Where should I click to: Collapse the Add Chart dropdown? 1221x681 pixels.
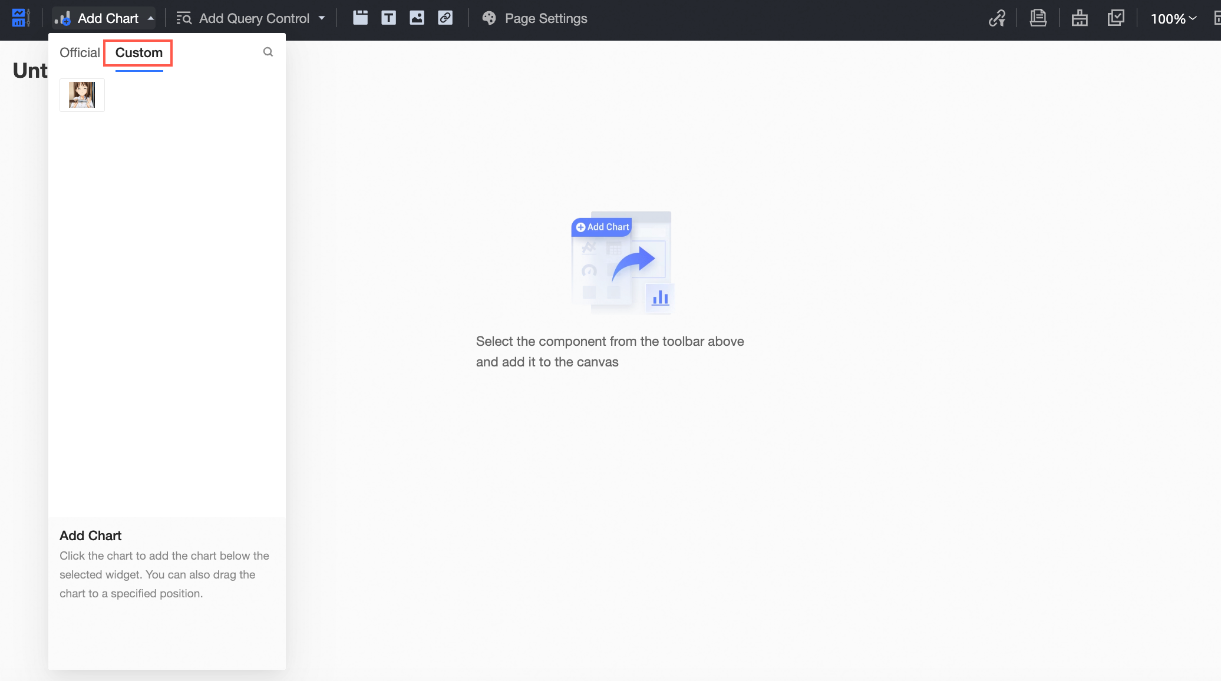tap(151, 18)
